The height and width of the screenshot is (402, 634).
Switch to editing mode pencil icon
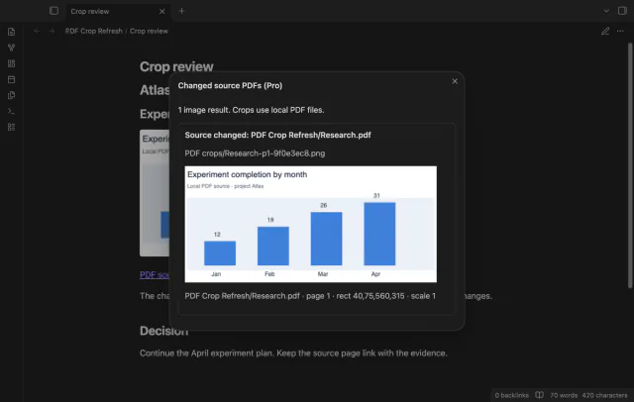(x=605, y=31)
